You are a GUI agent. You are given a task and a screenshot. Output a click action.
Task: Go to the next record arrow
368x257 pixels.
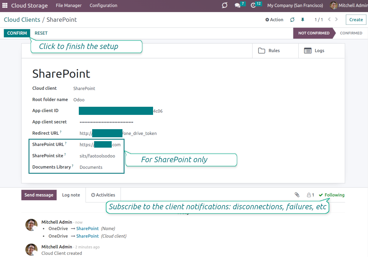pyautogui.click(x=336, y=19)
